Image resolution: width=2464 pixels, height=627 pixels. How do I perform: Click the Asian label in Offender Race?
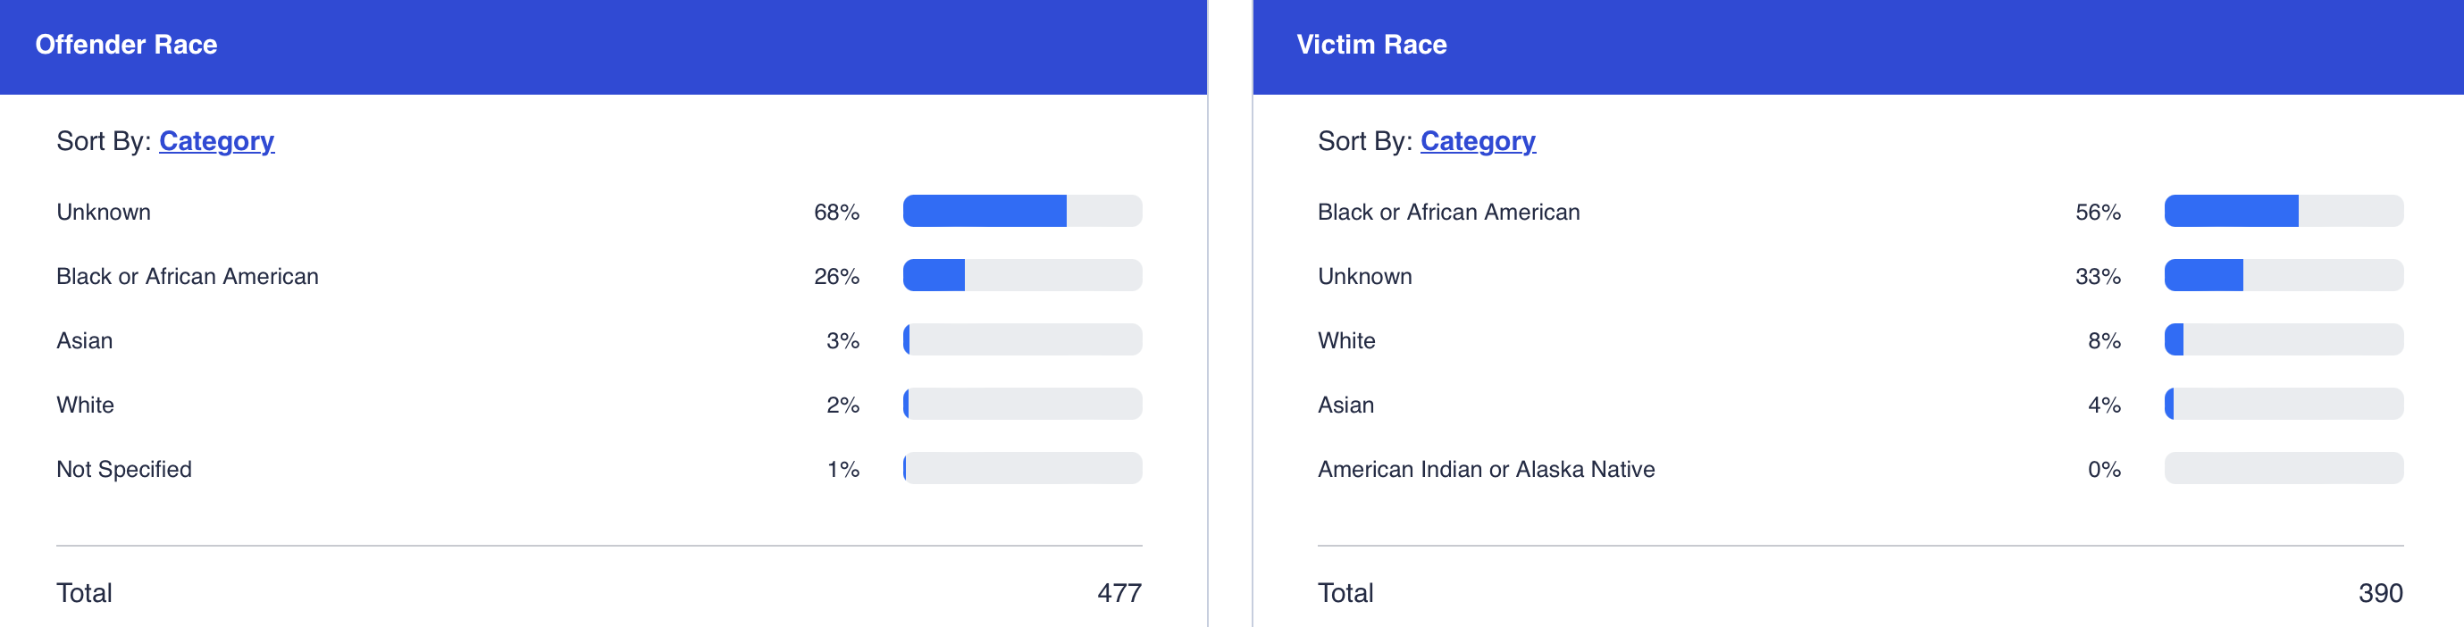84,341
